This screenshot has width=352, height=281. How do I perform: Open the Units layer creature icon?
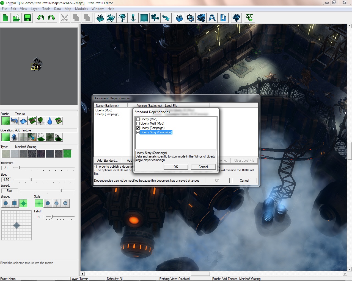(111, 18)
